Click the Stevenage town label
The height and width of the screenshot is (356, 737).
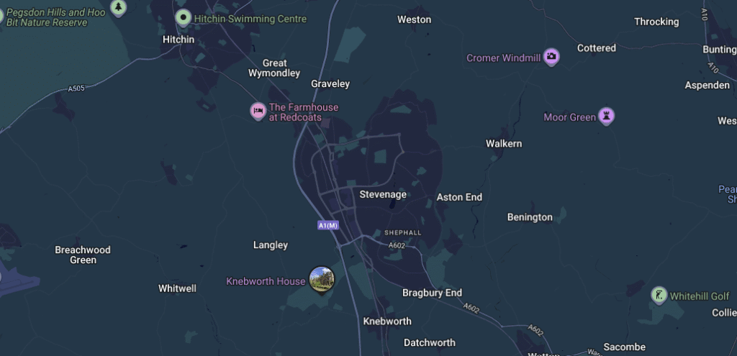(383, 194)
